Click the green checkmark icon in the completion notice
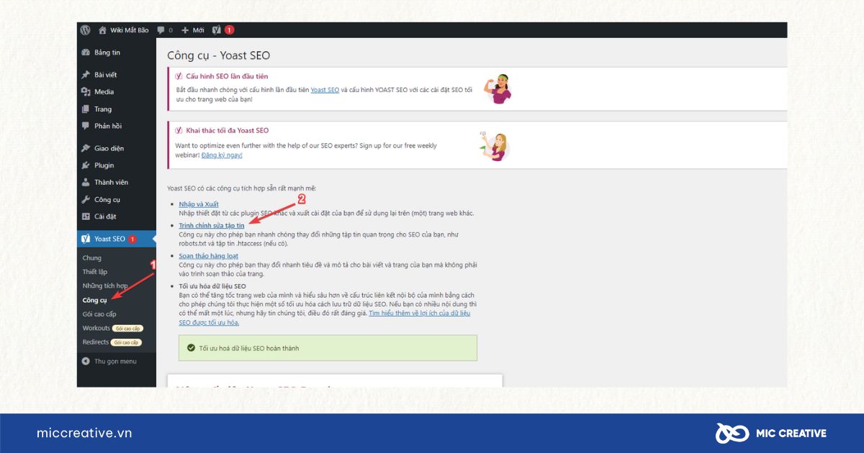The image size is (864, 453). click(191, 348)
